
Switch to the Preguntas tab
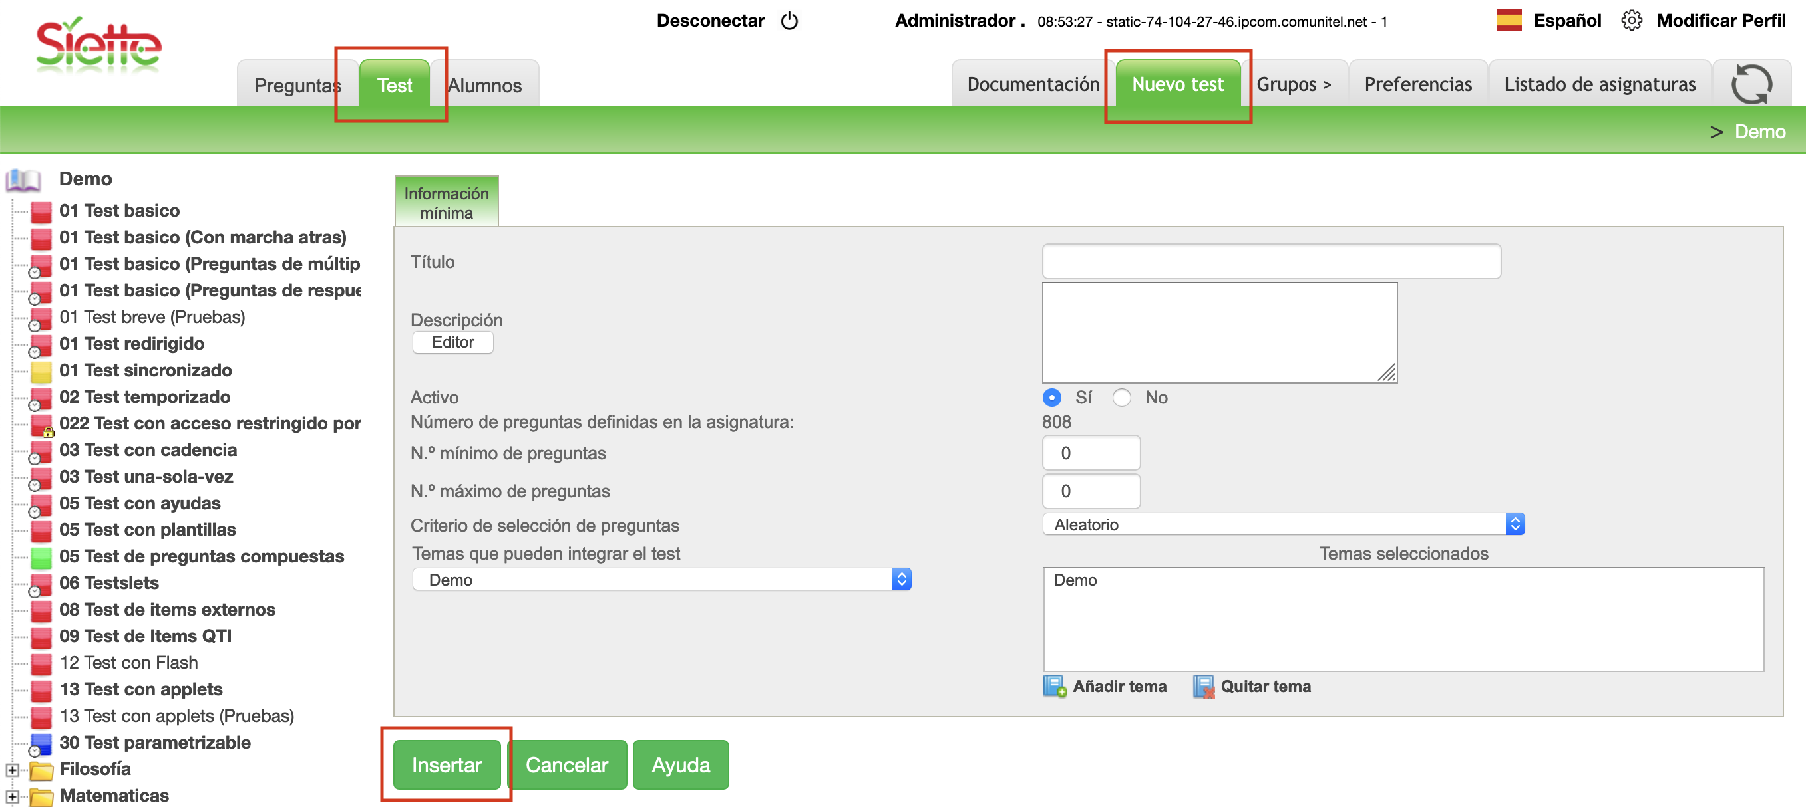coord(294,86)
